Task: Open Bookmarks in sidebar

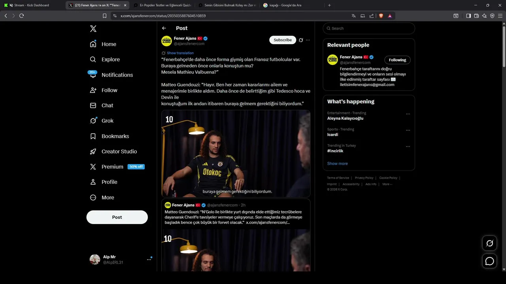Action: coord(110,136)
